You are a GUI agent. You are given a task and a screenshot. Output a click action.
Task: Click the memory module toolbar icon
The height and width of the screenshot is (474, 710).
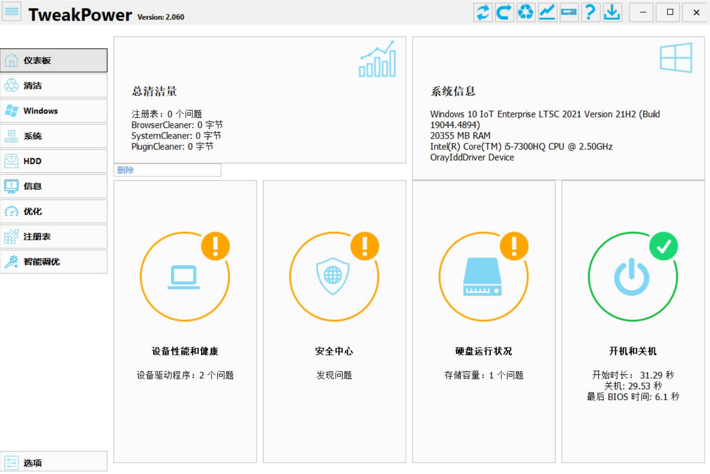[569, 12]
